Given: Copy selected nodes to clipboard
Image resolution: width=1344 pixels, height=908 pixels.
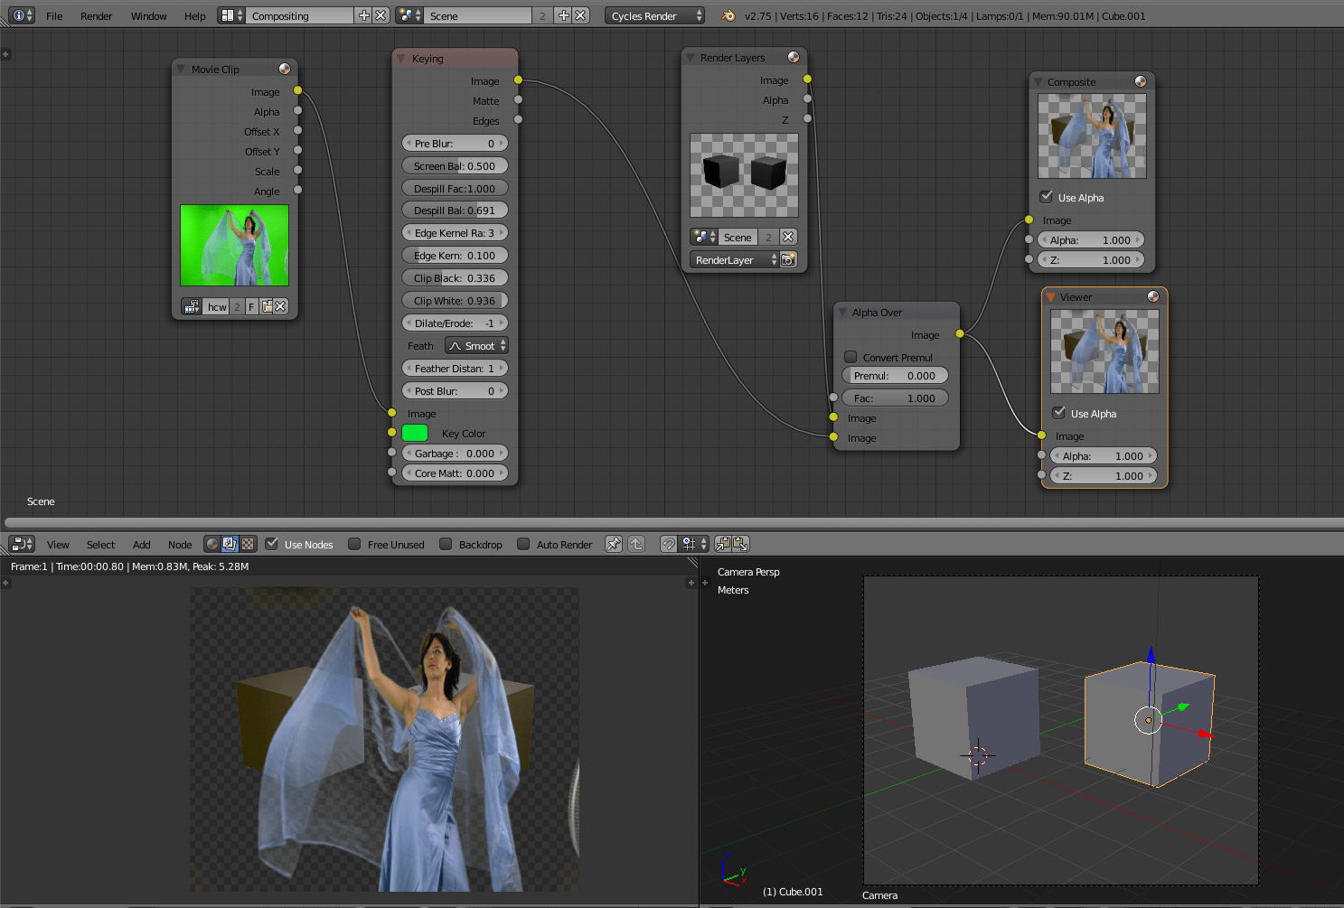Looking at the screenshot, I should [723, 544].
